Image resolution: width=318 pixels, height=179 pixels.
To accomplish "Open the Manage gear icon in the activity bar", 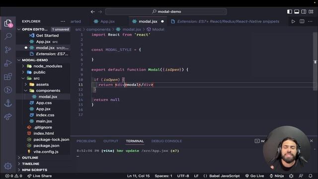I will (x=8, y=166).
